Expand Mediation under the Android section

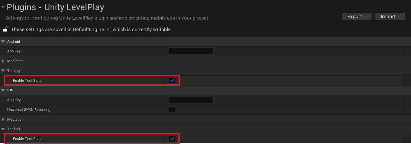3,61
